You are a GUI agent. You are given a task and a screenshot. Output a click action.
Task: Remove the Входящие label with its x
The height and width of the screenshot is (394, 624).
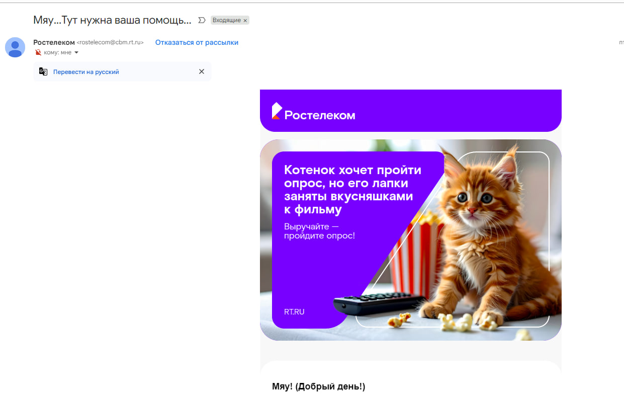coord(245,21)
